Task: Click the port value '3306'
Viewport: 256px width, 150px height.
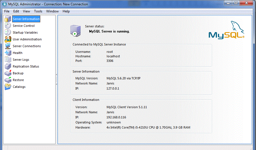Action: click(110, 61)
